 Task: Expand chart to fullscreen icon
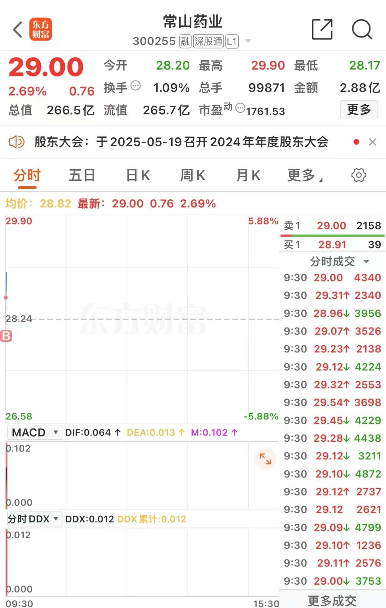265,459
